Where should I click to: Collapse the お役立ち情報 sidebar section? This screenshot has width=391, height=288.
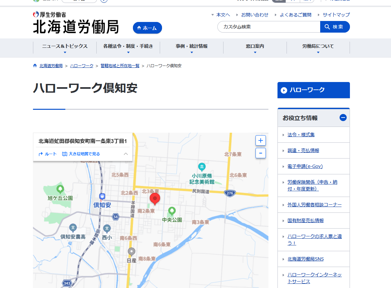[343, 118]
